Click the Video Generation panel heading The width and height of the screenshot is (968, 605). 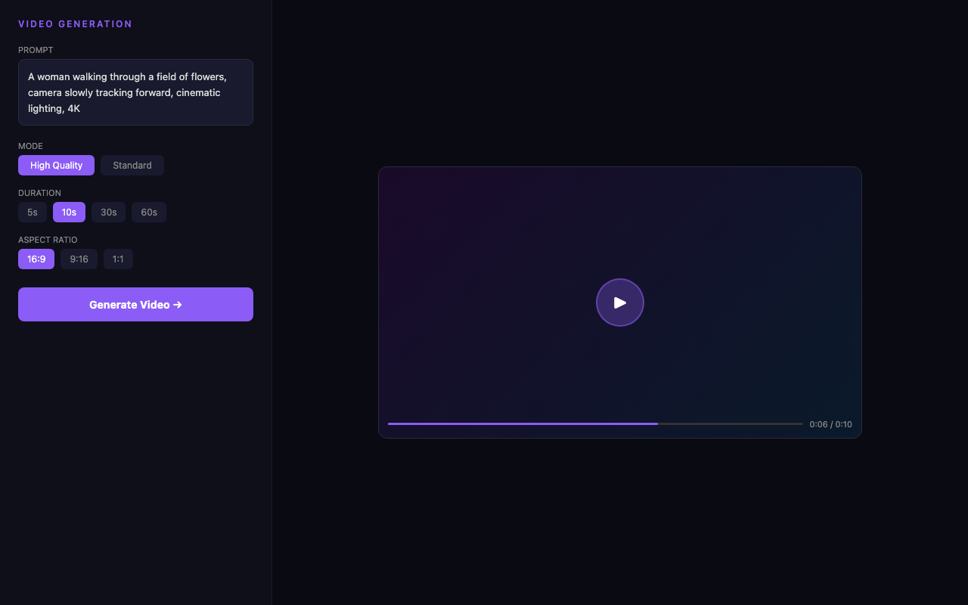76,24
